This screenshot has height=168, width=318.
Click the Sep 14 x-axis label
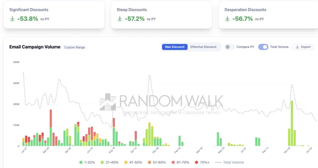pos(265,150)
